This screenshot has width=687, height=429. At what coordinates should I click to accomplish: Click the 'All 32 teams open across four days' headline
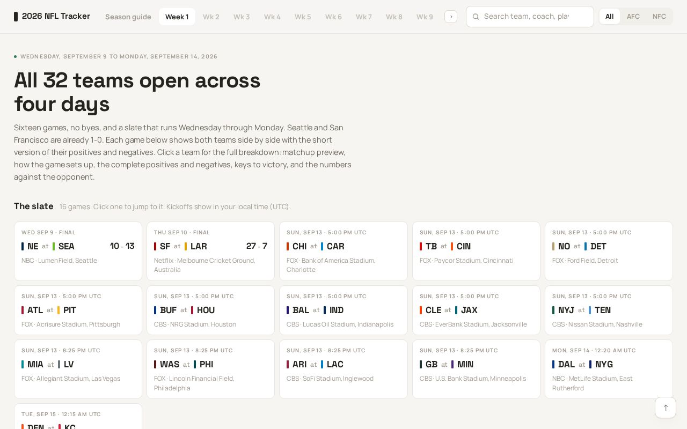click(x=137, y=92)
